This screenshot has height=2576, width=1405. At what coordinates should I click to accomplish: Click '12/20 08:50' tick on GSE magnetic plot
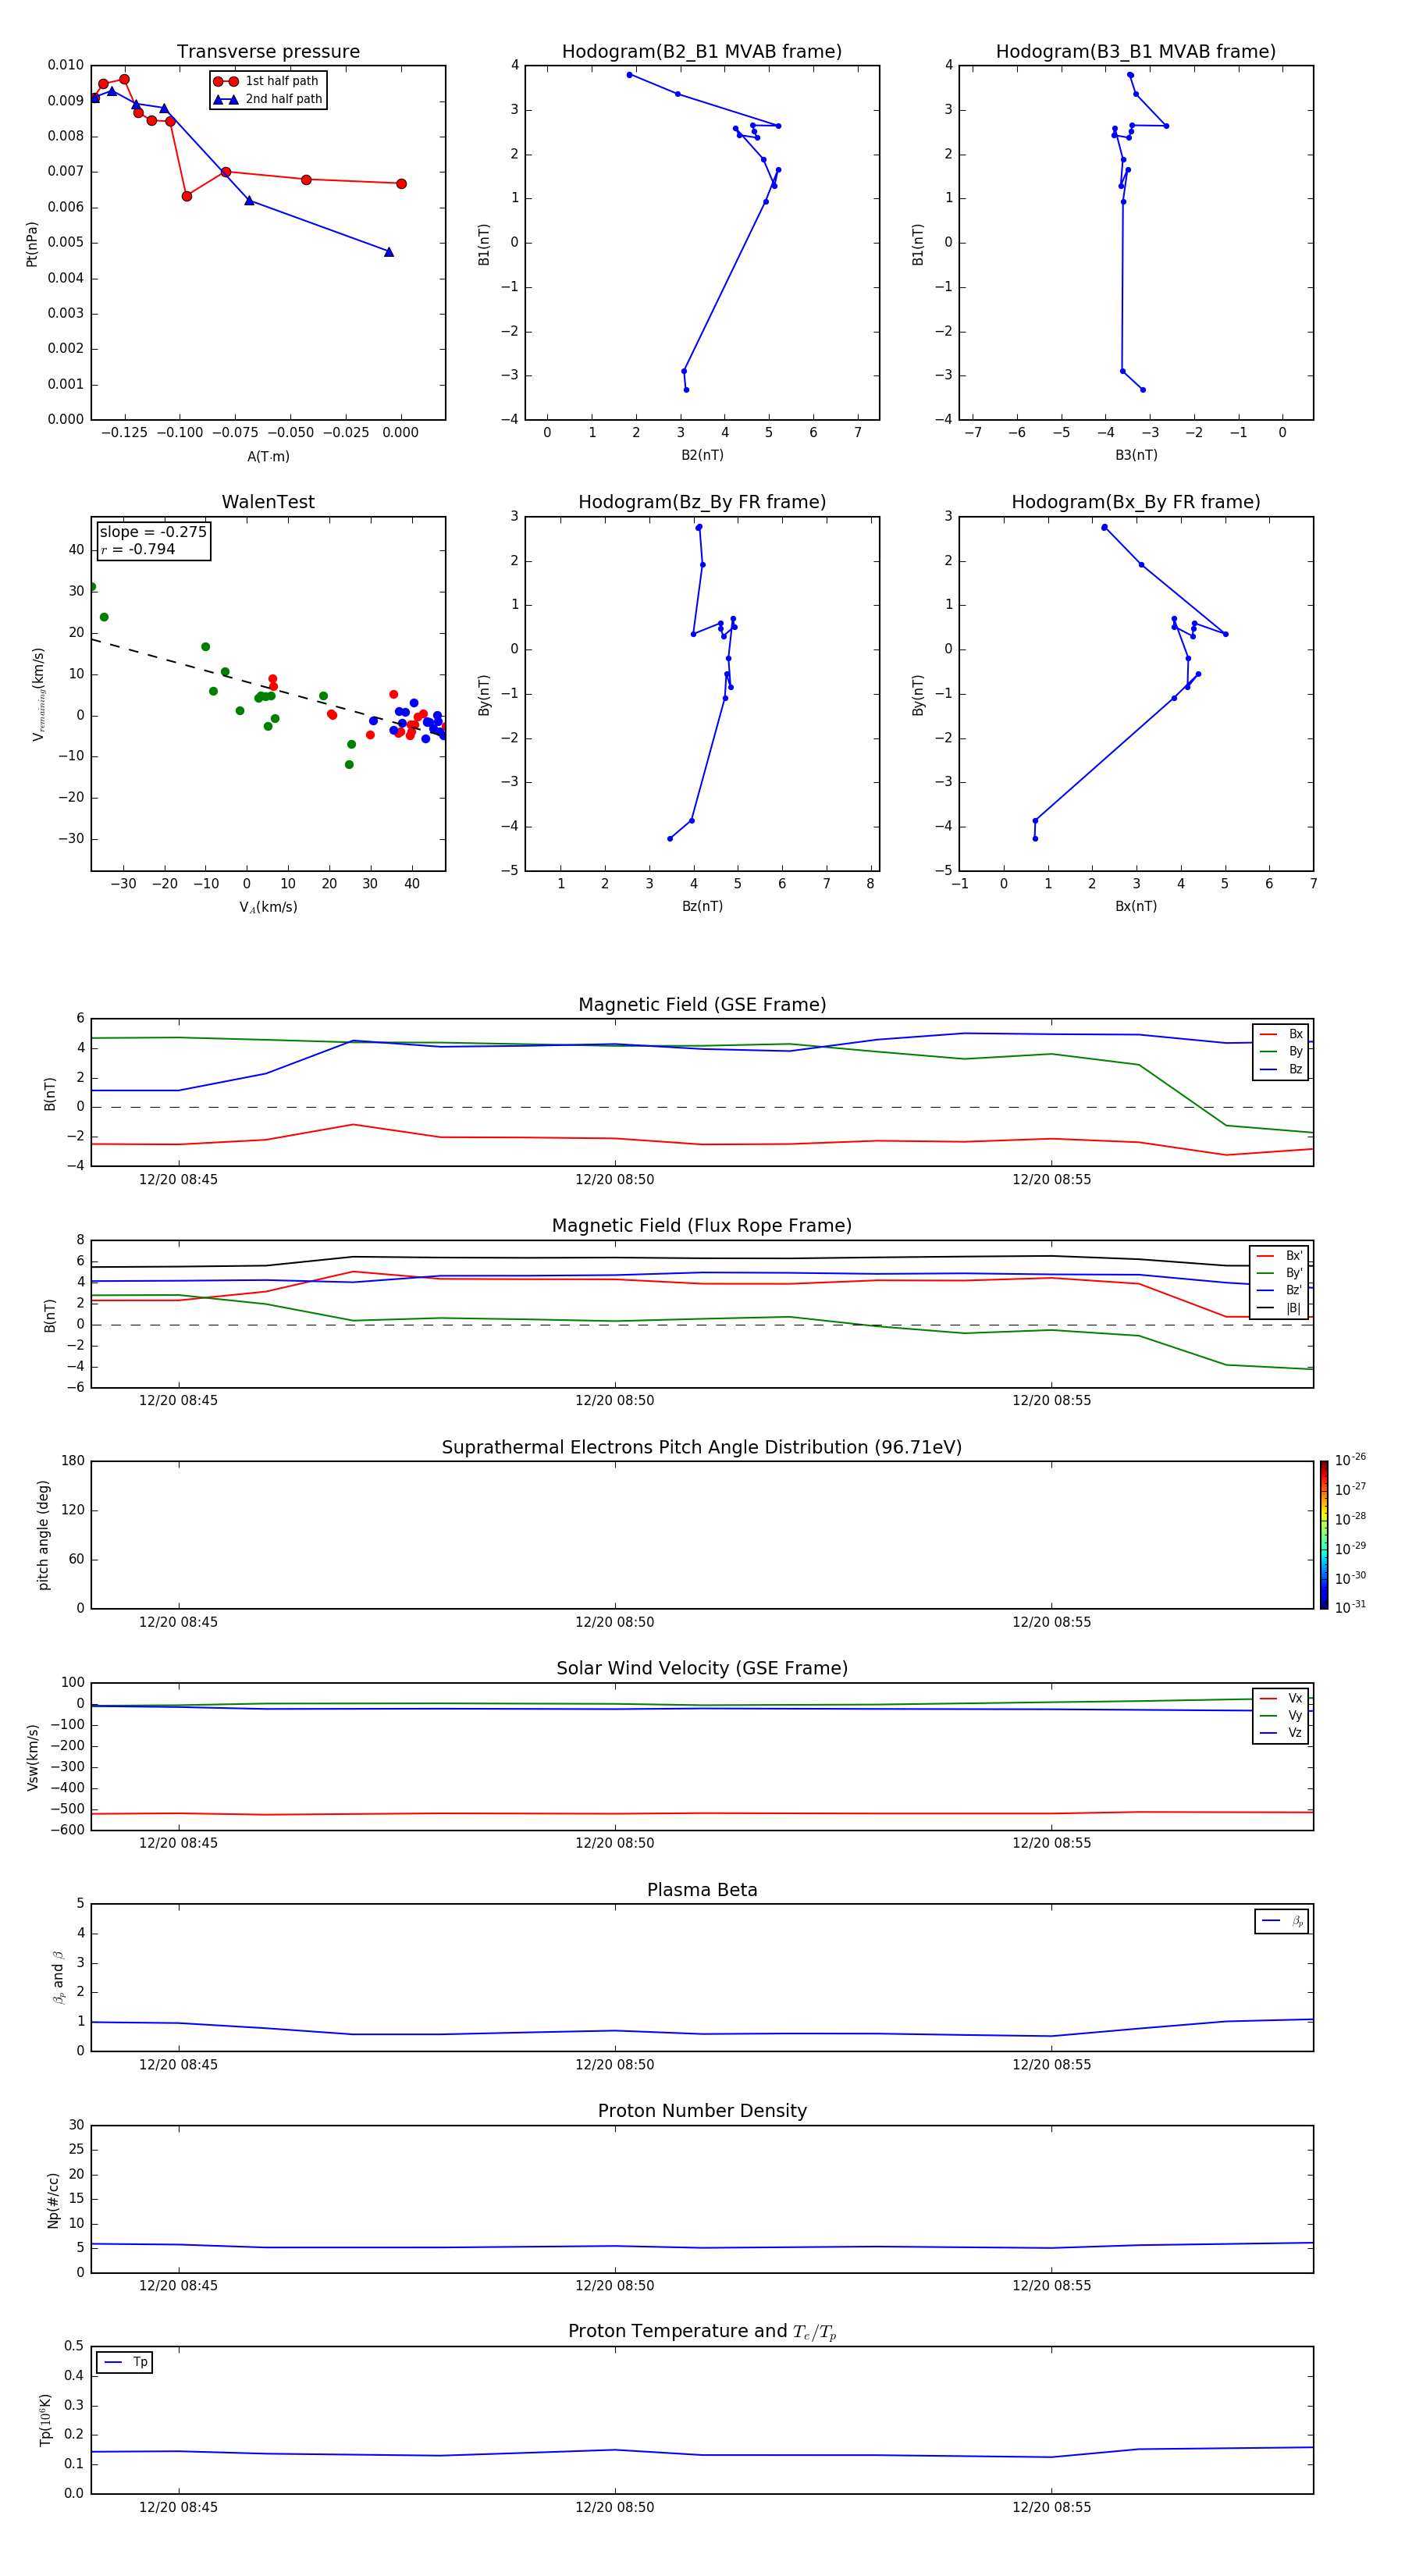click(615, 1180)
